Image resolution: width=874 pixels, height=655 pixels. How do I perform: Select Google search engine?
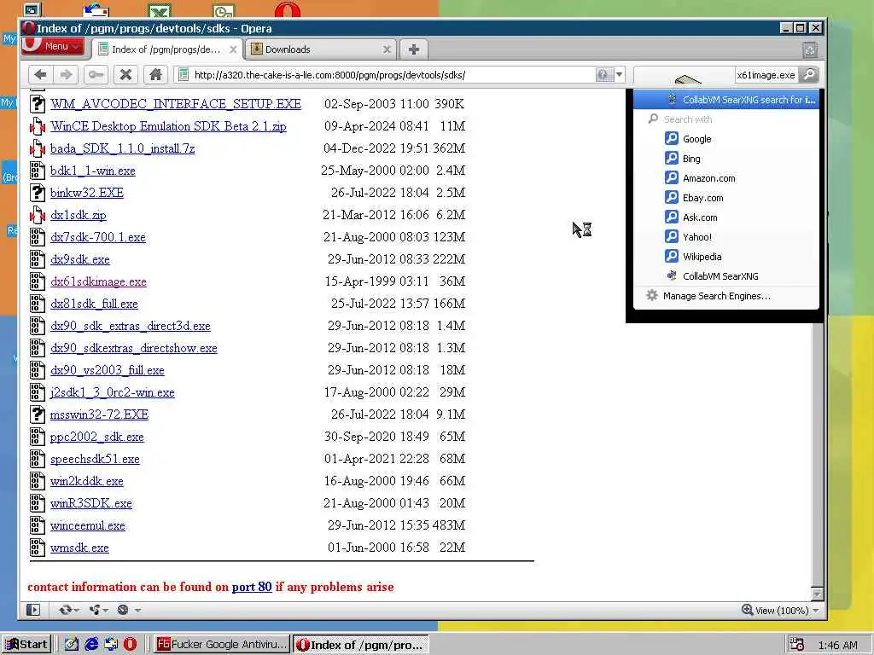pyautogui.click(x=726, y=139)
